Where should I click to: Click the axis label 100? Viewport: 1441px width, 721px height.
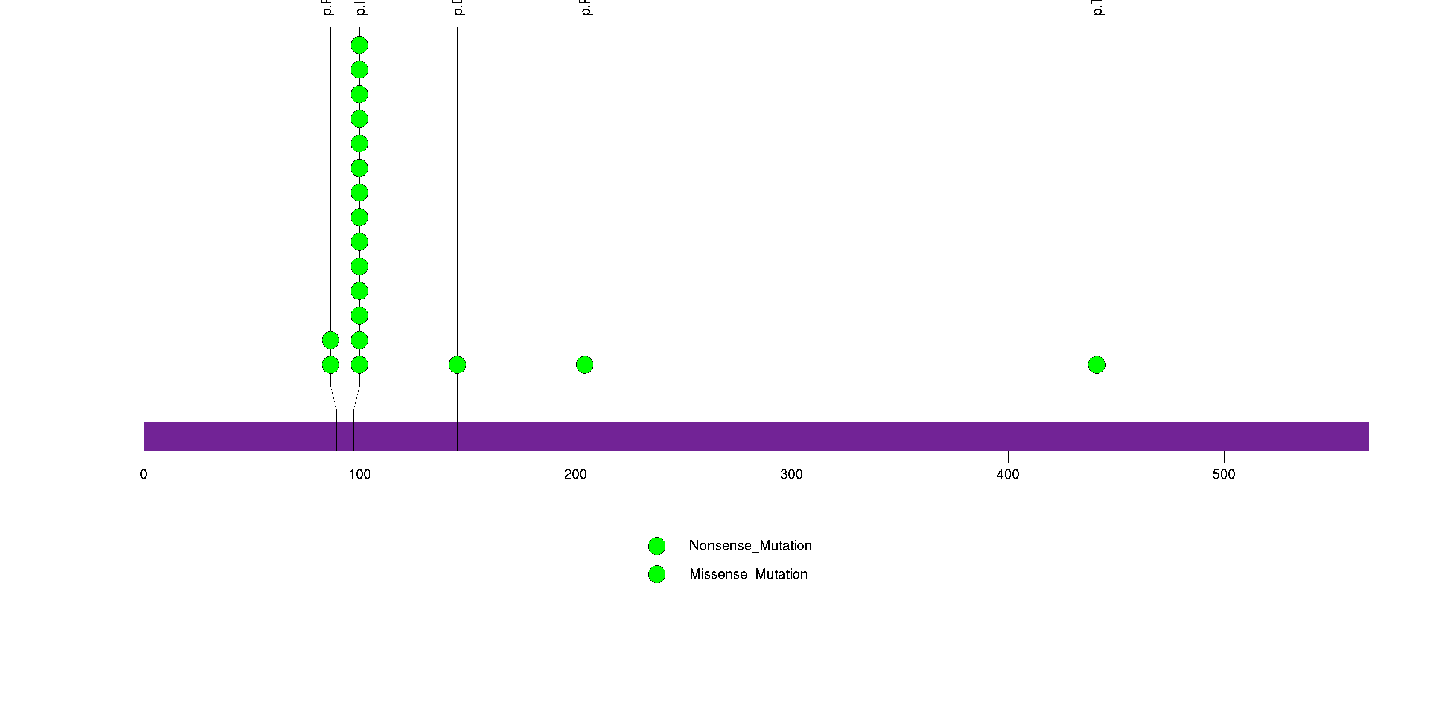360,474
